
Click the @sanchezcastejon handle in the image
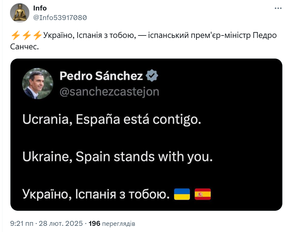click(x=109, y=92)
